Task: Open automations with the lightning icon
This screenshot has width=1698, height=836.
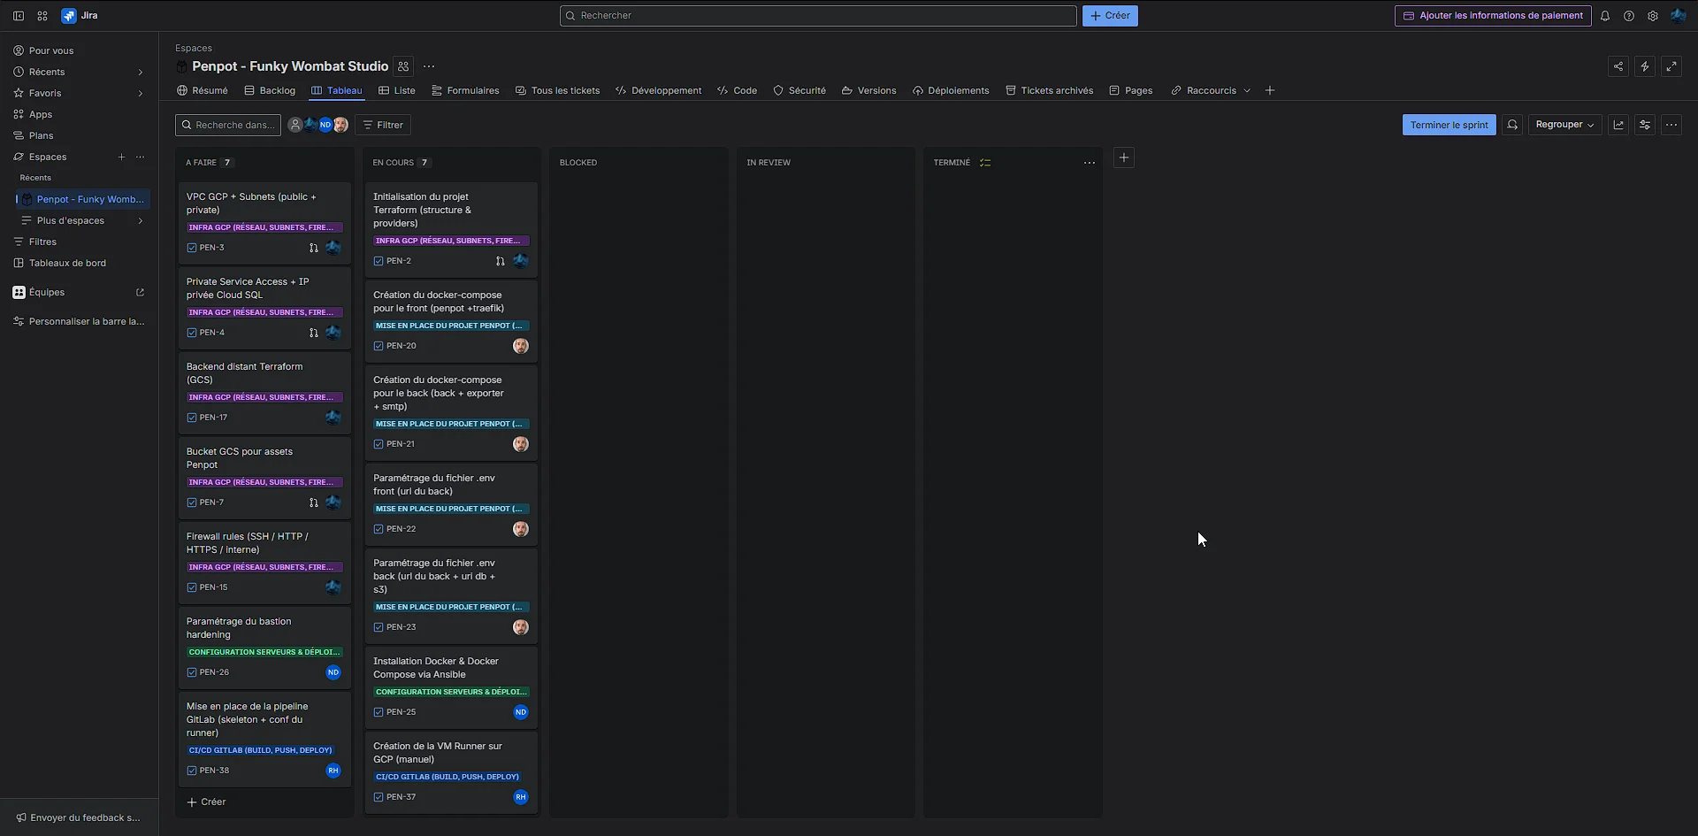Action: click(1645, 65)
